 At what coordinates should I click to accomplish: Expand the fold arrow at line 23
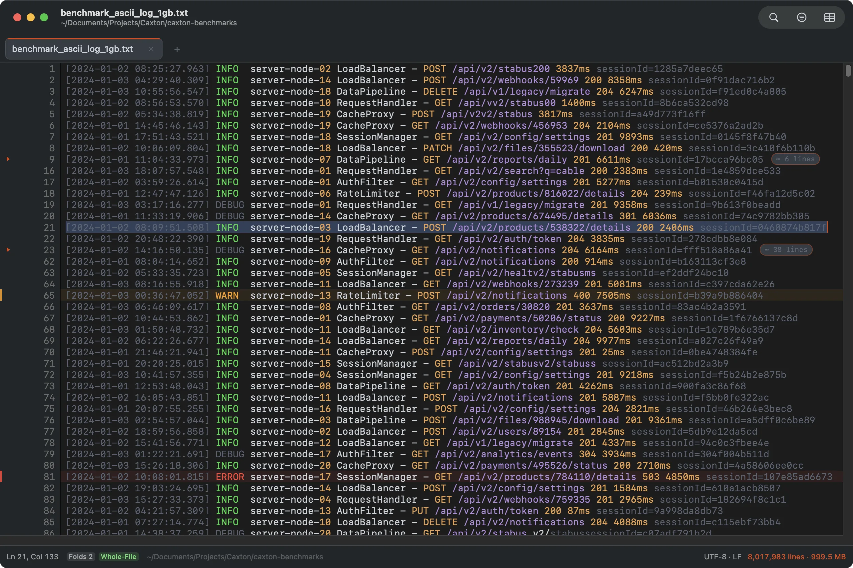click(x=8, y=250)
